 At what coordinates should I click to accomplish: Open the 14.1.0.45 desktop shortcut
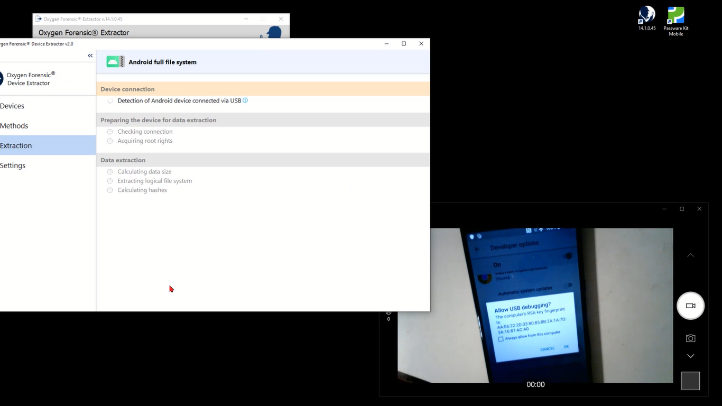point(647,19)
